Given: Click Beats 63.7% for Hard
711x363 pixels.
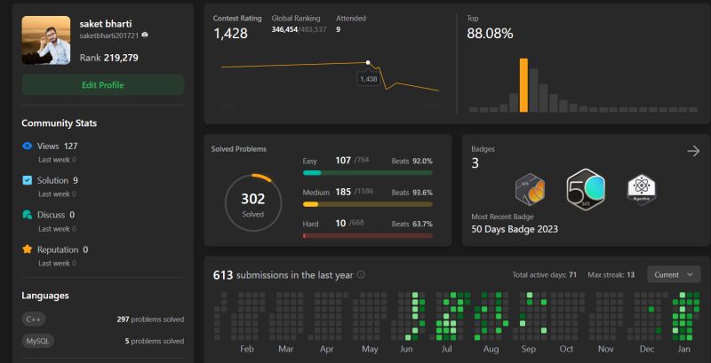Looking at the screenshot, I should point(411,224).
